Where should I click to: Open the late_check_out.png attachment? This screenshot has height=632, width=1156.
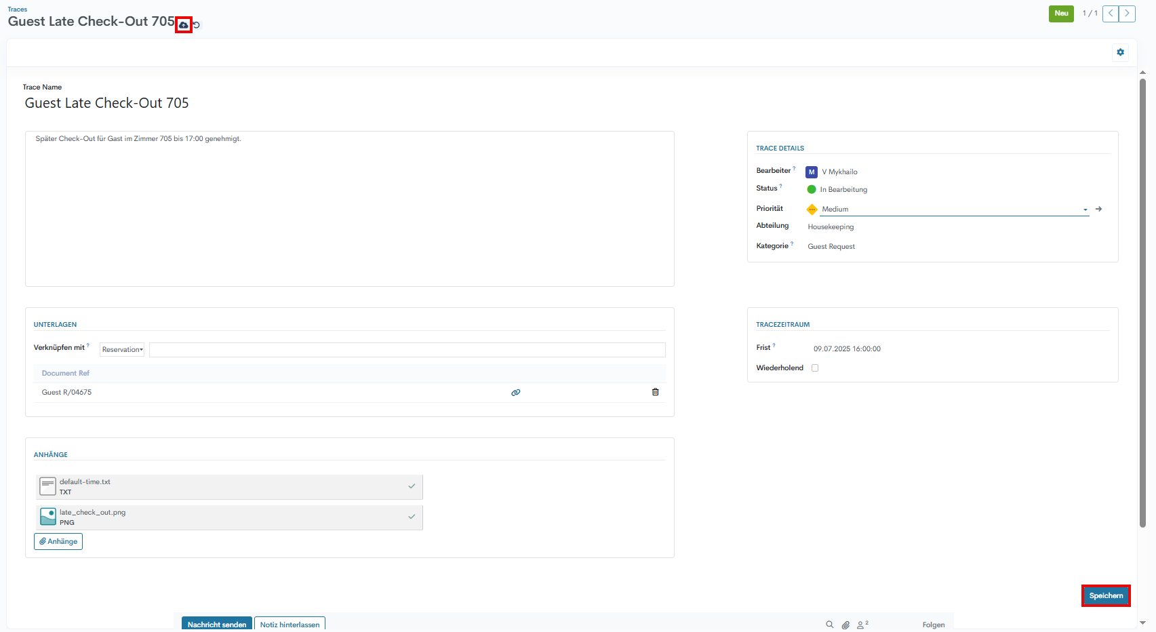point(93,513)
